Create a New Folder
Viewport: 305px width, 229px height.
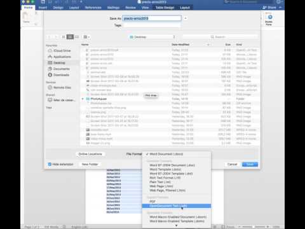coord(90,164)
